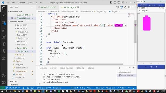Open the Selection menu
Screen dimensions: 166x93
click(x=21, y=3)
